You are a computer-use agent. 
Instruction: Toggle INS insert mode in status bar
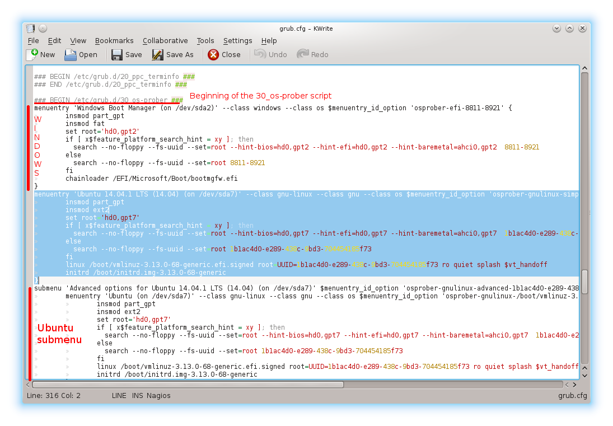pos(138,396)
